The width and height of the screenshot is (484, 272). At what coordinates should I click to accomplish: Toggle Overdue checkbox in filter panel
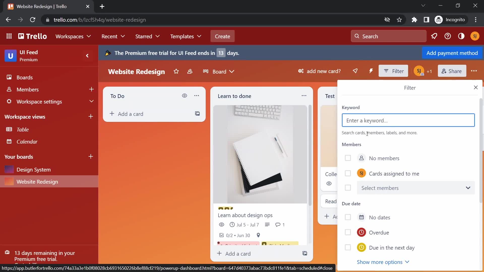348,232
